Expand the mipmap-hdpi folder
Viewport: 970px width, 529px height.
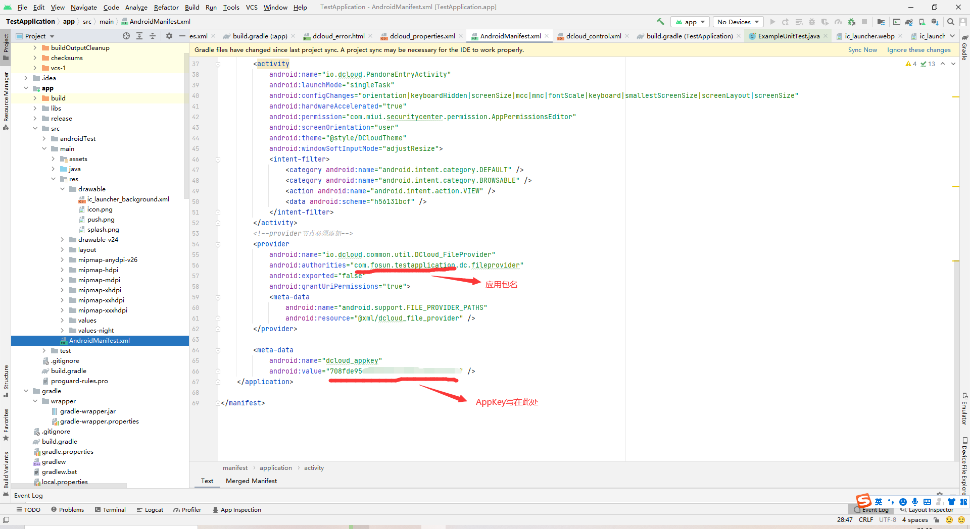62,270
